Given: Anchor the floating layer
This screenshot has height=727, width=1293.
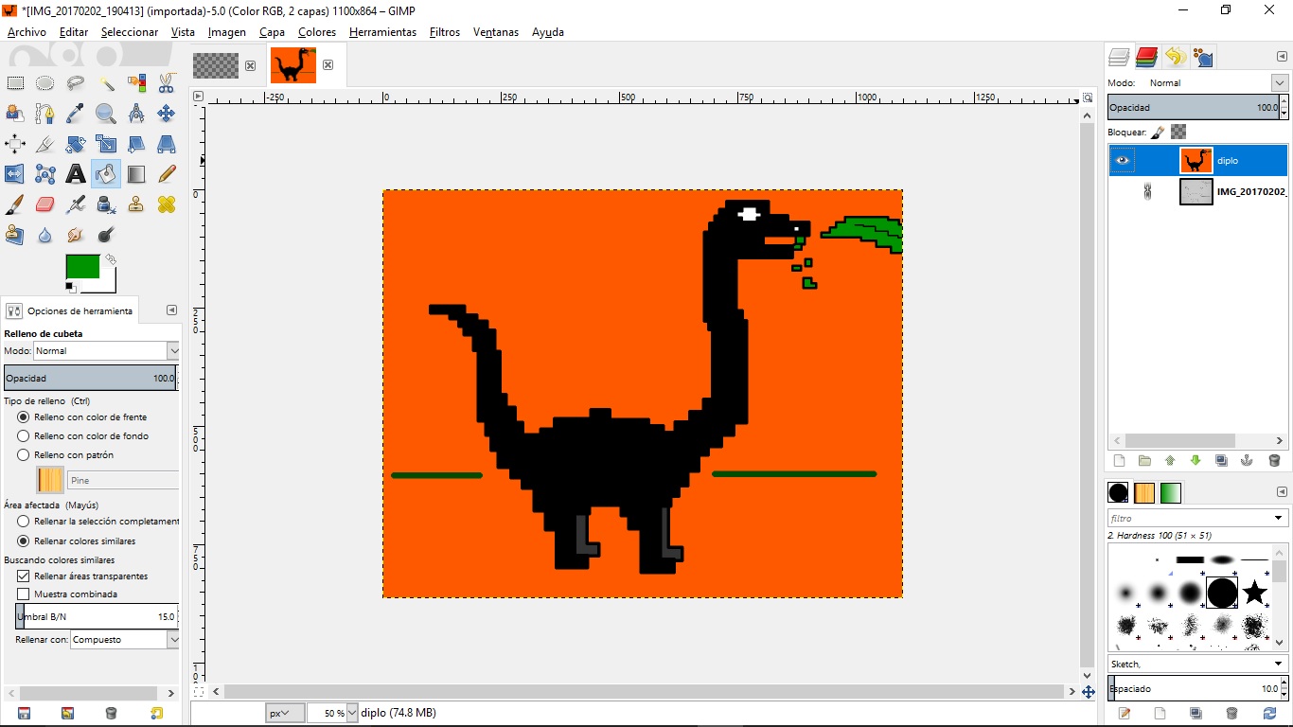Looking at the screenshot, I should 1247,461.
